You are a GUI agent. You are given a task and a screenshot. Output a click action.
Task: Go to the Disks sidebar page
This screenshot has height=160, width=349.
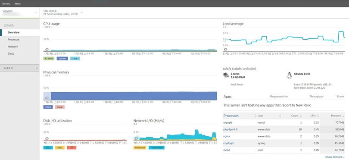(x=11, y=54)
